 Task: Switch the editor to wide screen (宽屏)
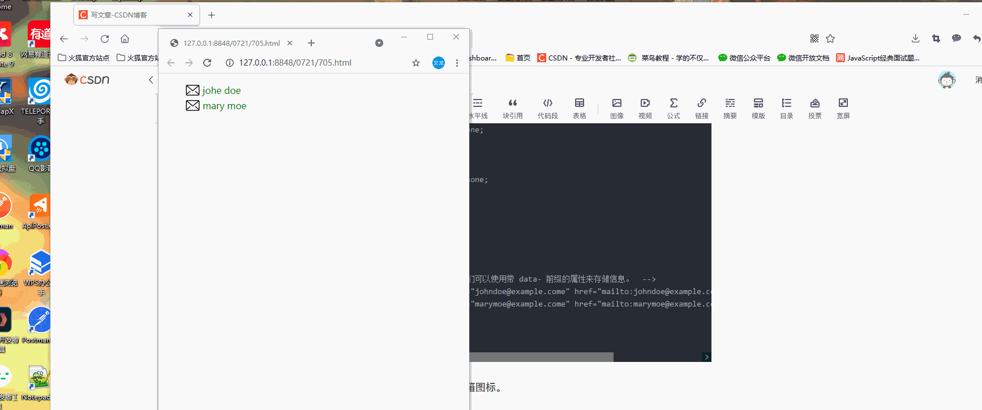[x=843, y=108]
